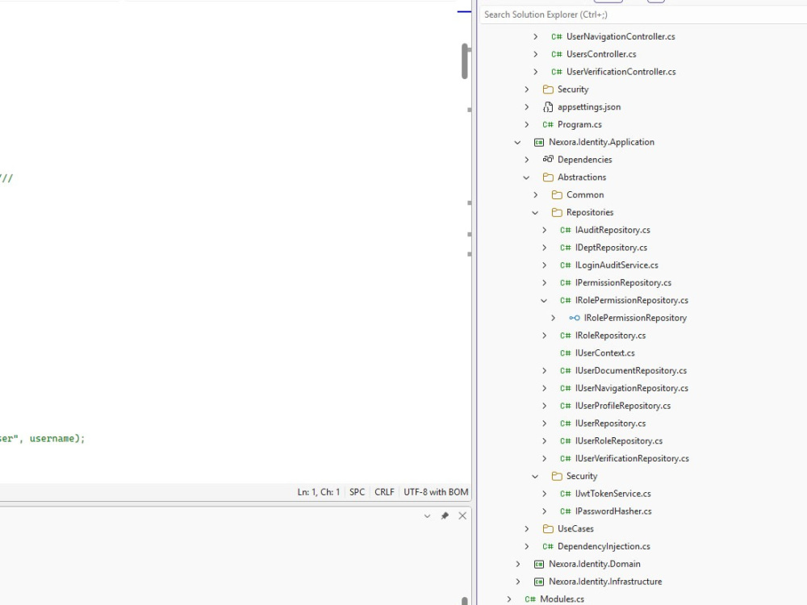Click the Dependencies node icon
807x605 pixels.
(548, 160)
